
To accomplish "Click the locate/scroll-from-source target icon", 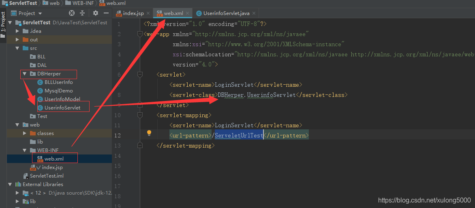I will click(x=72, y=13).
